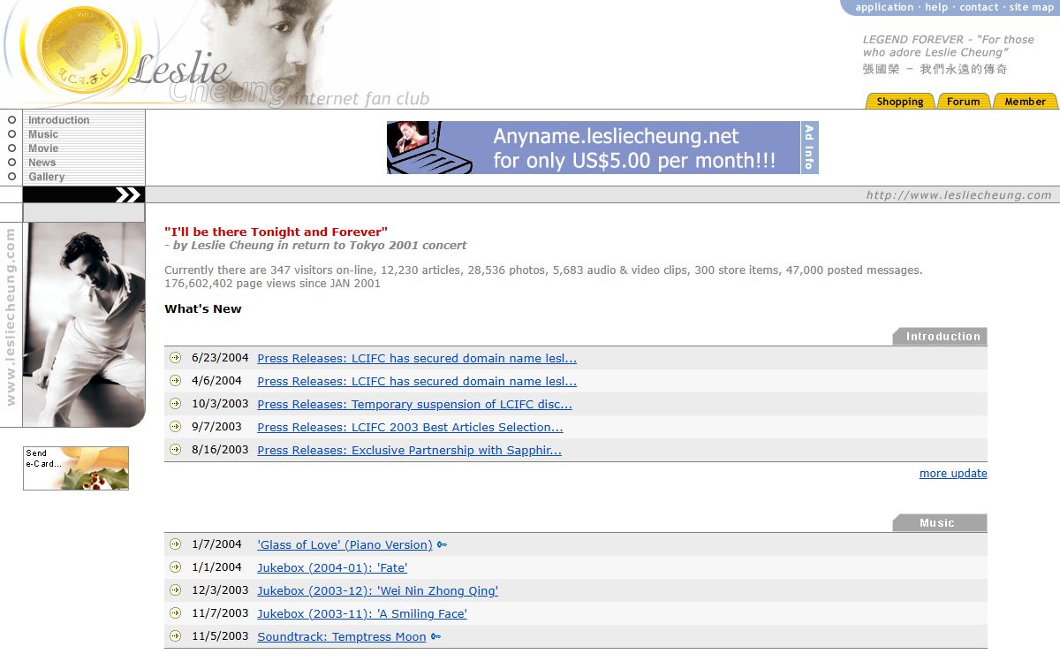The height and width of the screenshot is (654, 1060).
Task: Click arrow bullet beside the 11/5/2003 Soundtrack entry
Action: point(175,636)
